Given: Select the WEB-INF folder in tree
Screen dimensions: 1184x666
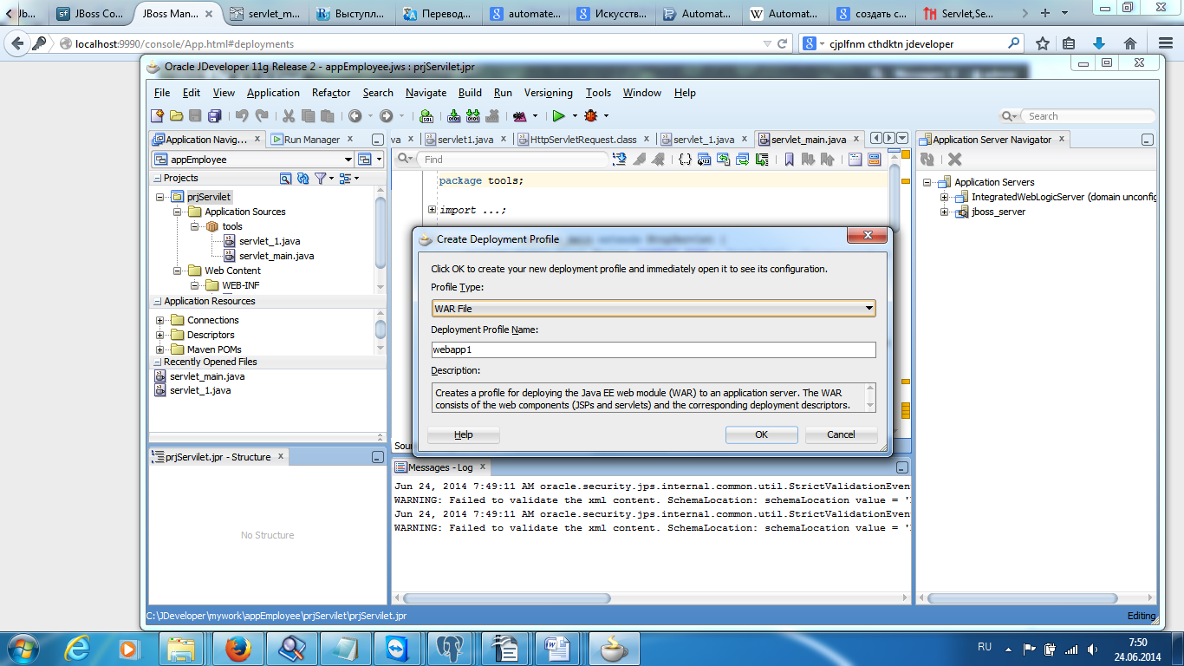Looking at the screenshot, I should click(240, 285).
